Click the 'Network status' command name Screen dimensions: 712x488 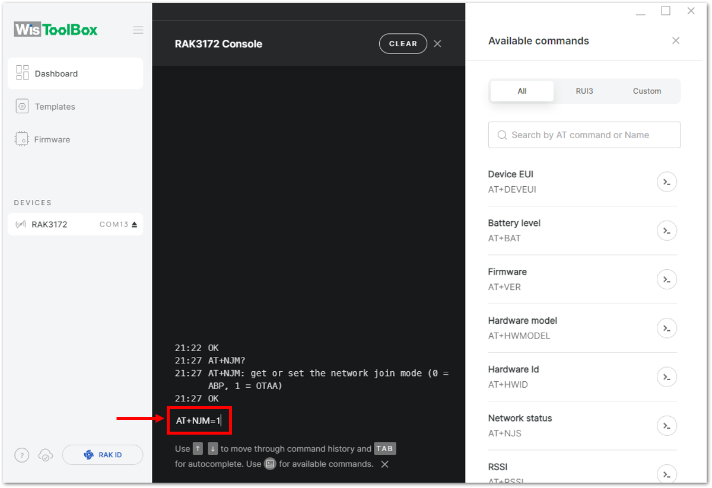520,418
